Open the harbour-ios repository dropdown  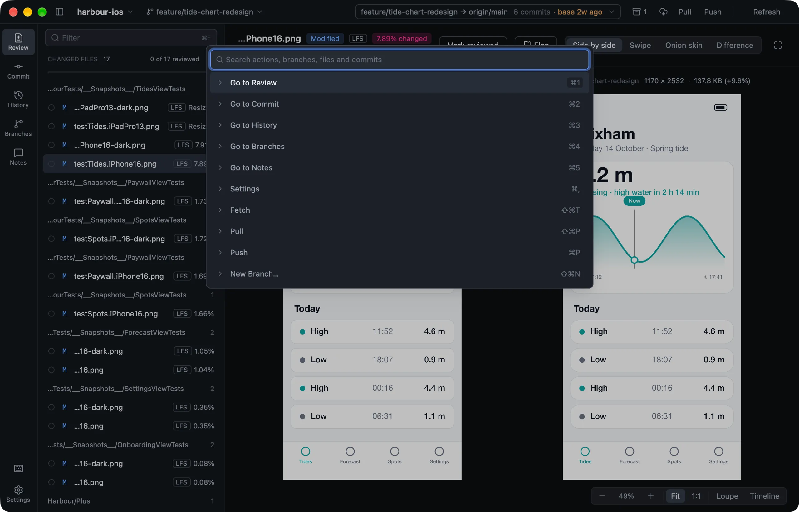tap(105, 12)
